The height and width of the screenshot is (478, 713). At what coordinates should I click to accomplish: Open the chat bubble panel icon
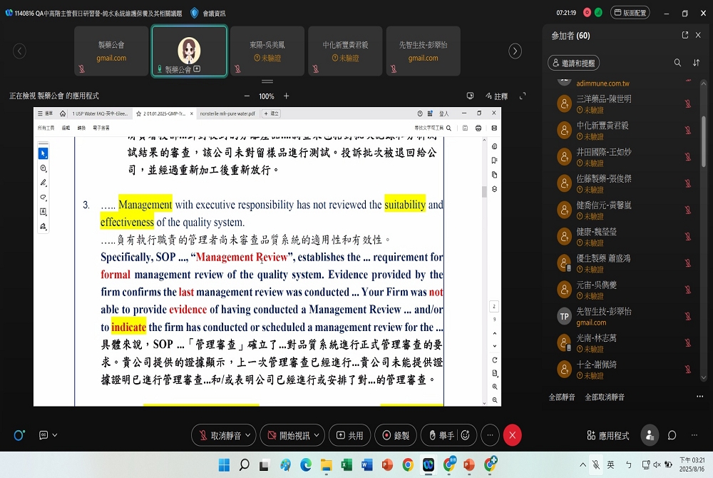point(672,435)
